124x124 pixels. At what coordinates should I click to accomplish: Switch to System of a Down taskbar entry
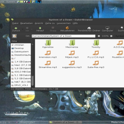[65, 122]
